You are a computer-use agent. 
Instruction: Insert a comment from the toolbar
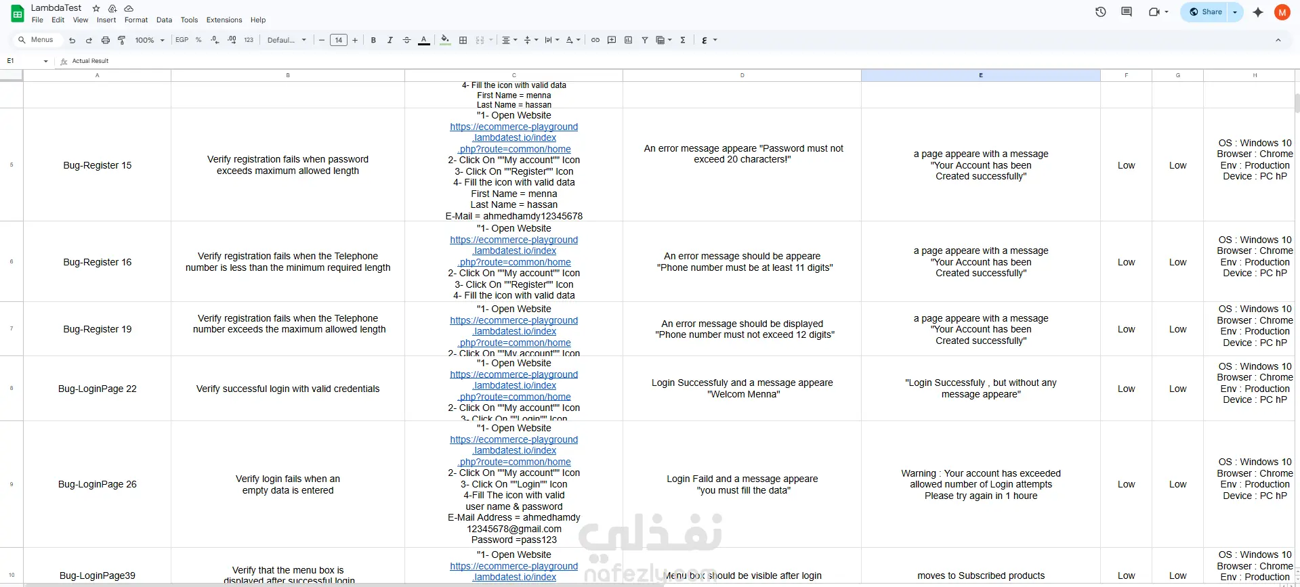coord(612,40)
